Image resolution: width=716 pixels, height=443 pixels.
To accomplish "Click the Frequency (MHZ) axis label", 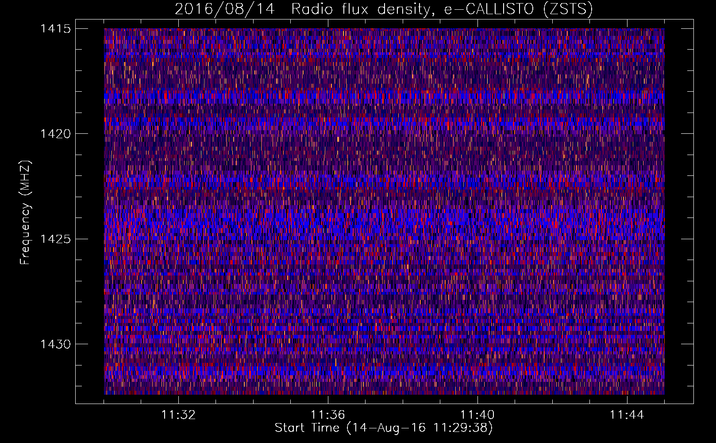I will click(x=25, y=213).
